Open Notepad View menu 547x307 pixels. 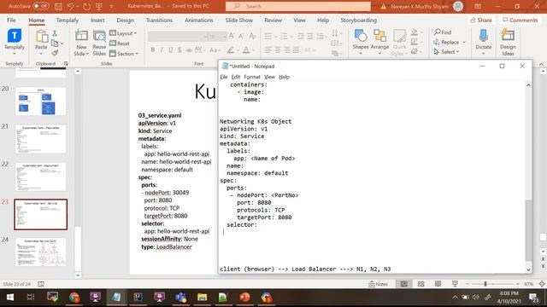point(269,77)
